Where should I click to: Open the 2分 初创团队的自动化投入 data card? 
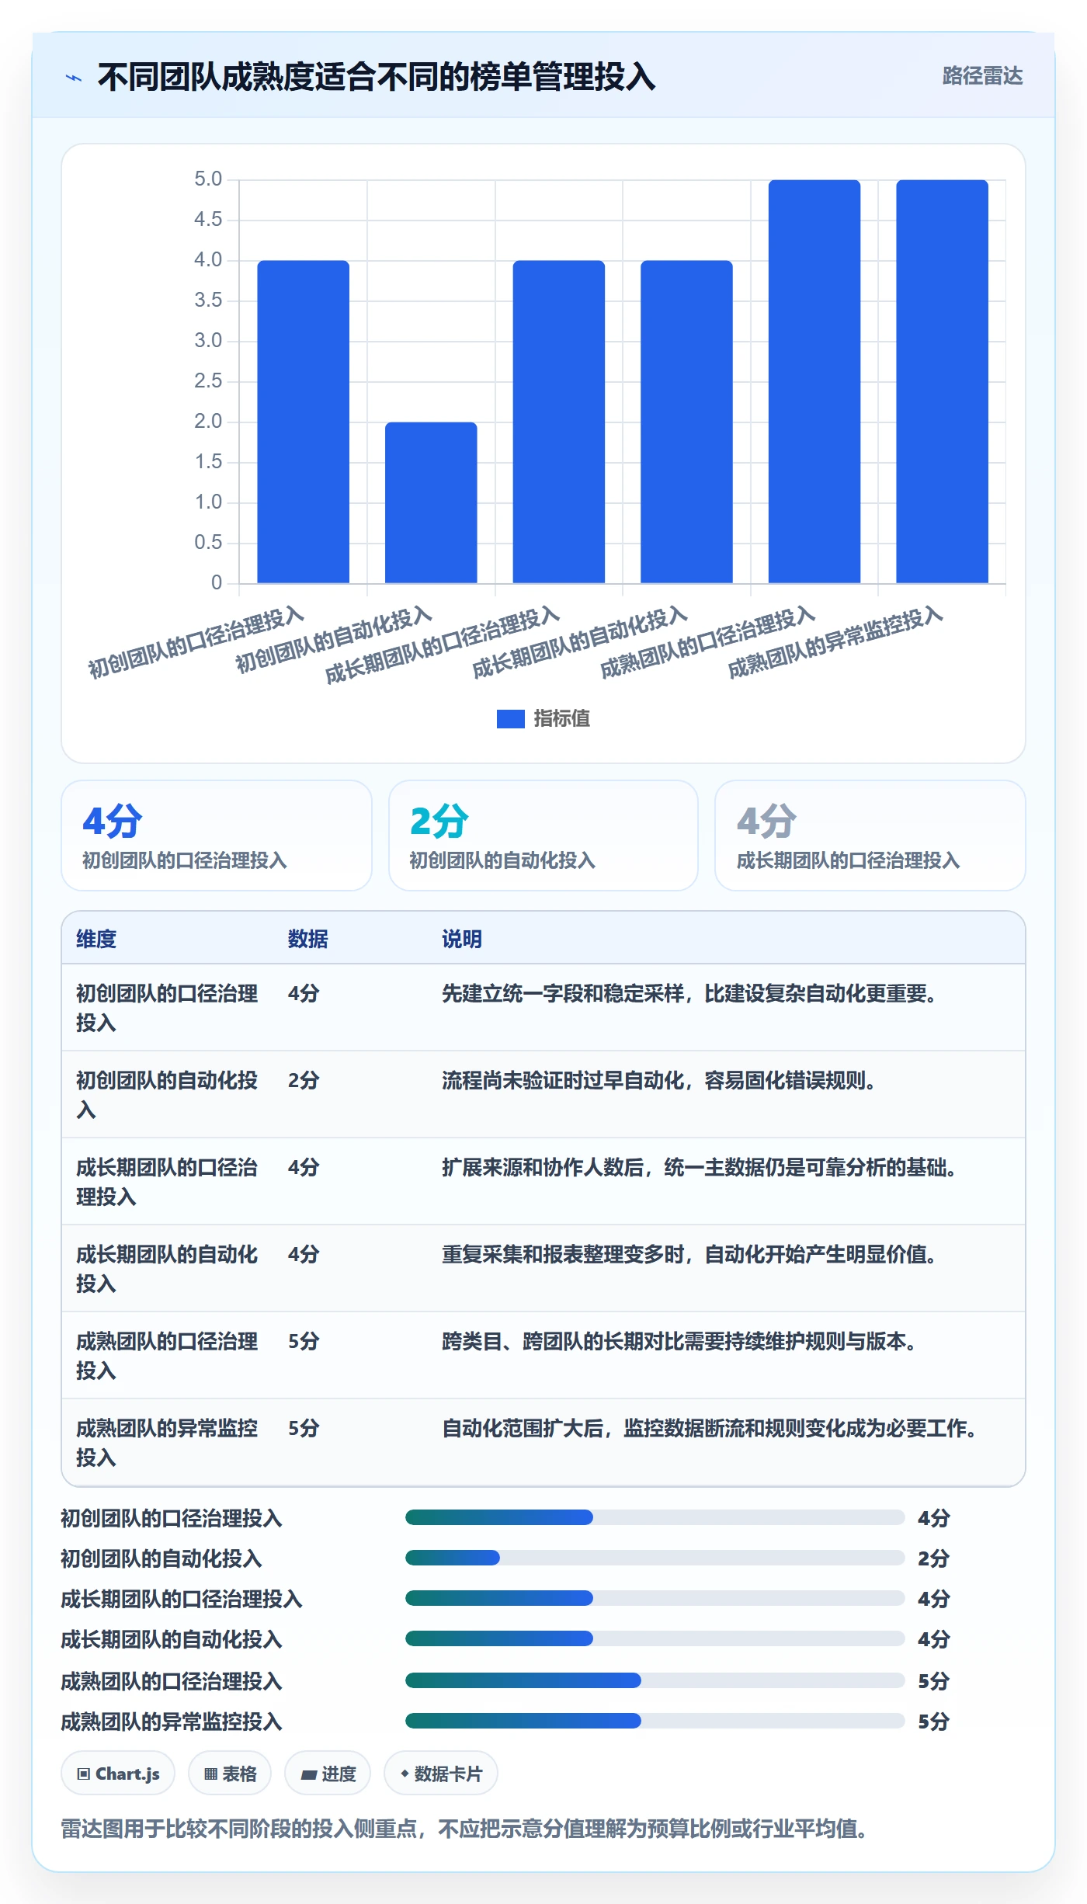[543, 836]
